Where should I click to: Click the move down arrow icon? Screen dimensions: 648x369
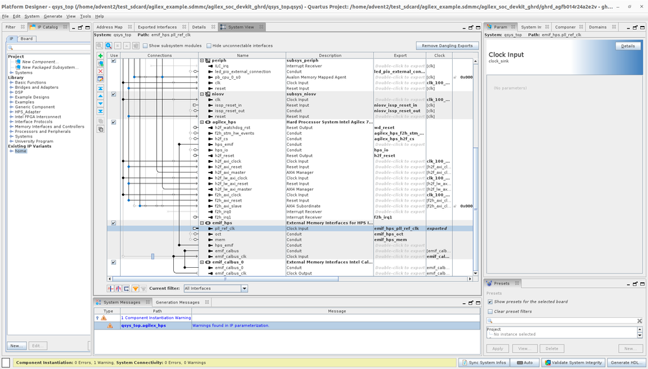click(x=101, y=103)
